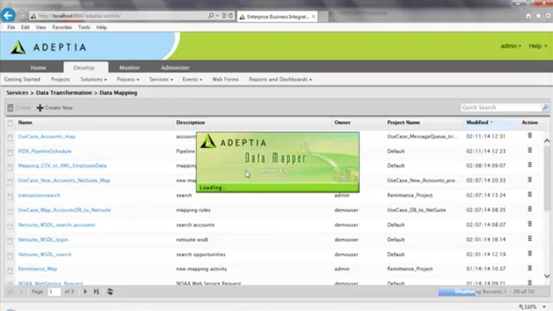This screenshot has height=311, width=553.
Task: Open the Netsuite_WSDL_login mapping link
Action: tap(43, 240)
